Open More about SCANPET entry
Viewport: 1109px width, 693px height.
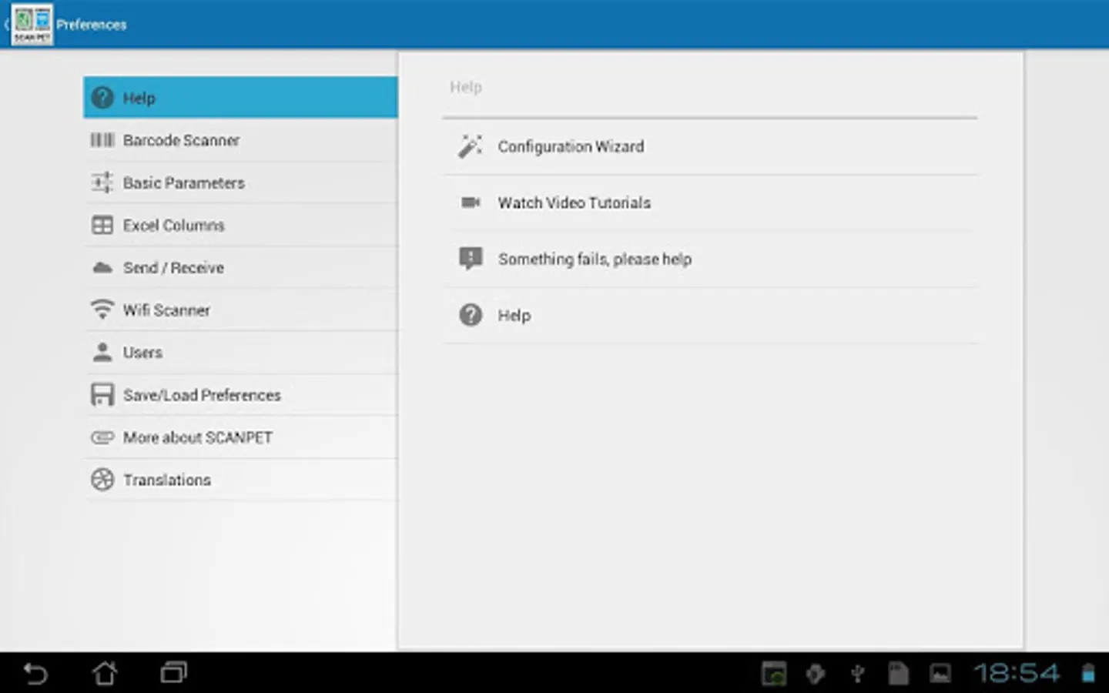(x=240, y=437)
